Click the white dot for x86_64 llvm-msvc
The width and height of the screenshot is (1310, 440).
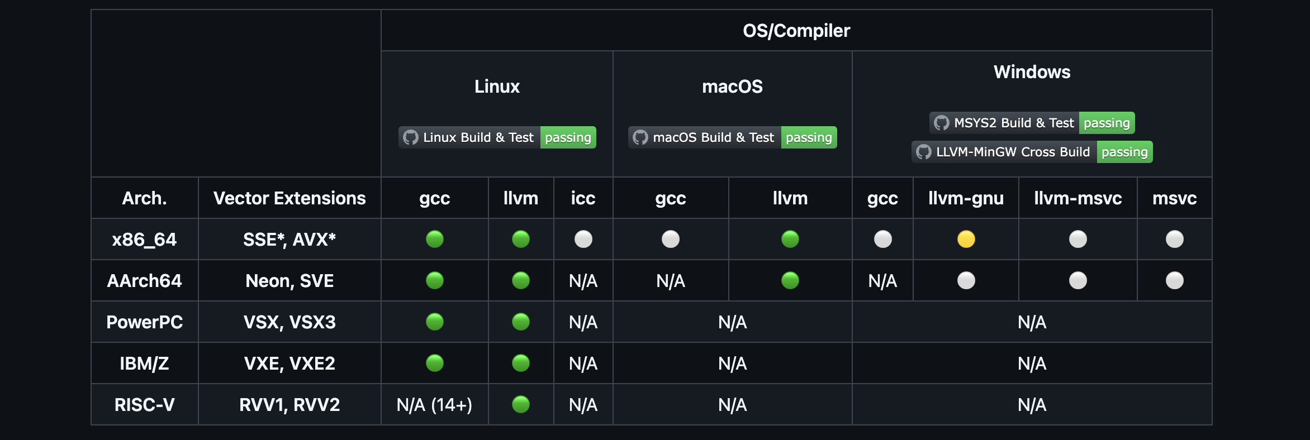pos(1078,239)
